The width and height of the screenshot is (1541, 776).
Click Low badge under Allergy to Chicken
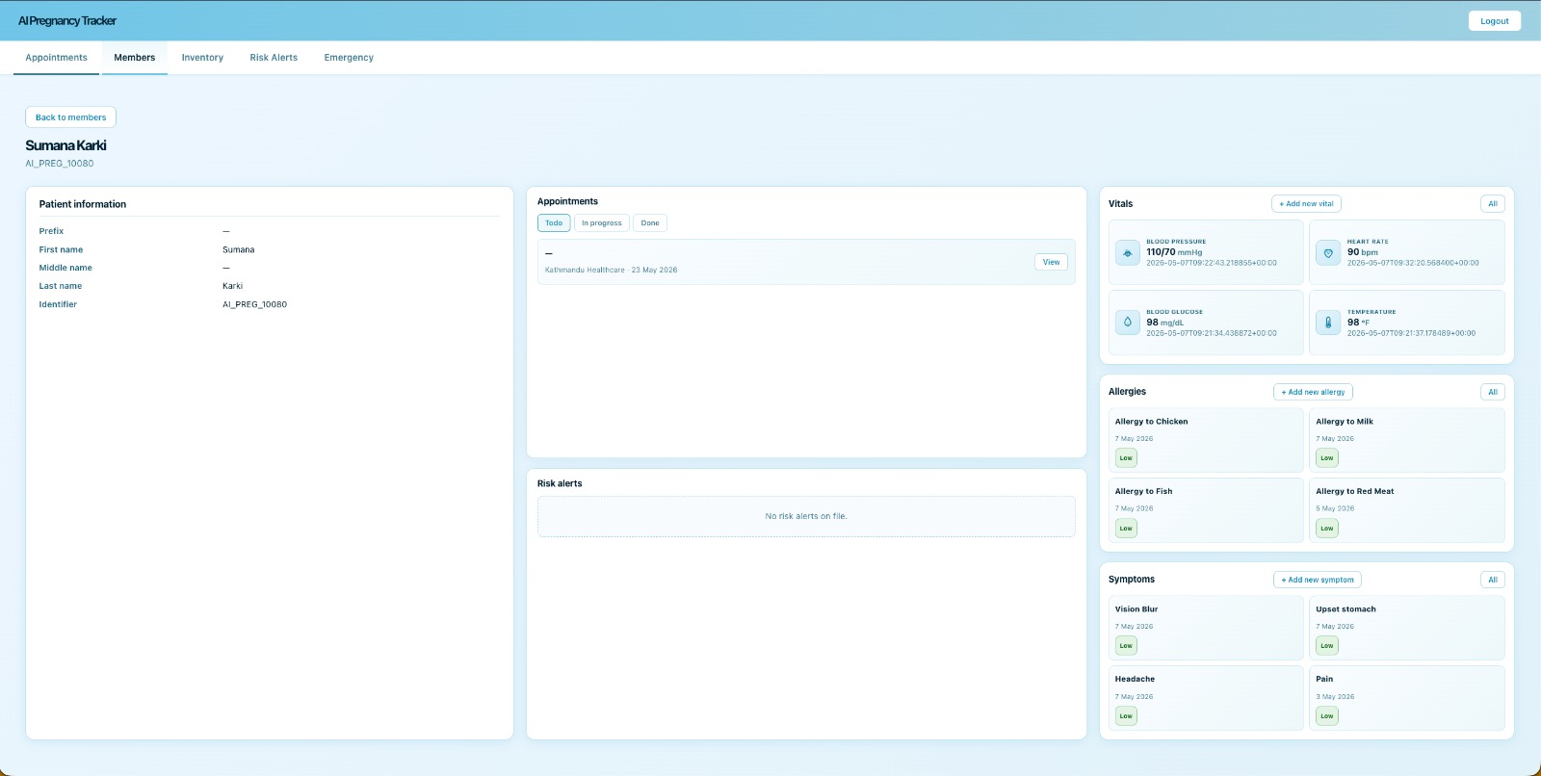[1126, 458]
